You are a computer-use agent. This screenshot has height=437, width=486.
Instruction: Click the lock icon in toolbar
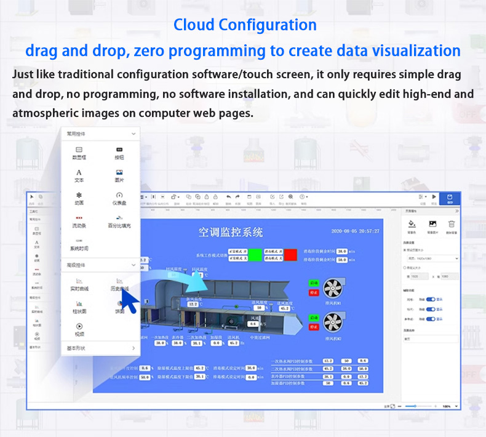click(x=207, y=197)
